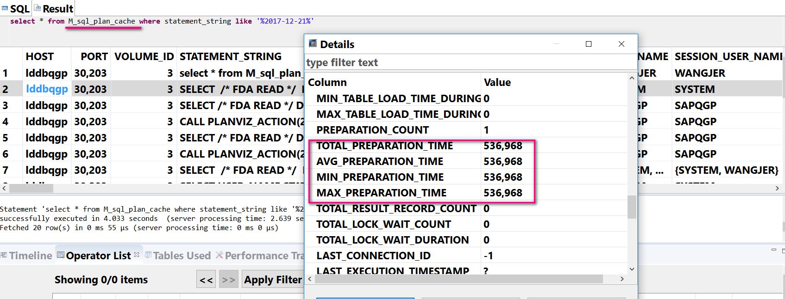Viewport: 785px width, 299px height.
Task: Click Details horizontal scrollbar left arrow
Action: 310,279
